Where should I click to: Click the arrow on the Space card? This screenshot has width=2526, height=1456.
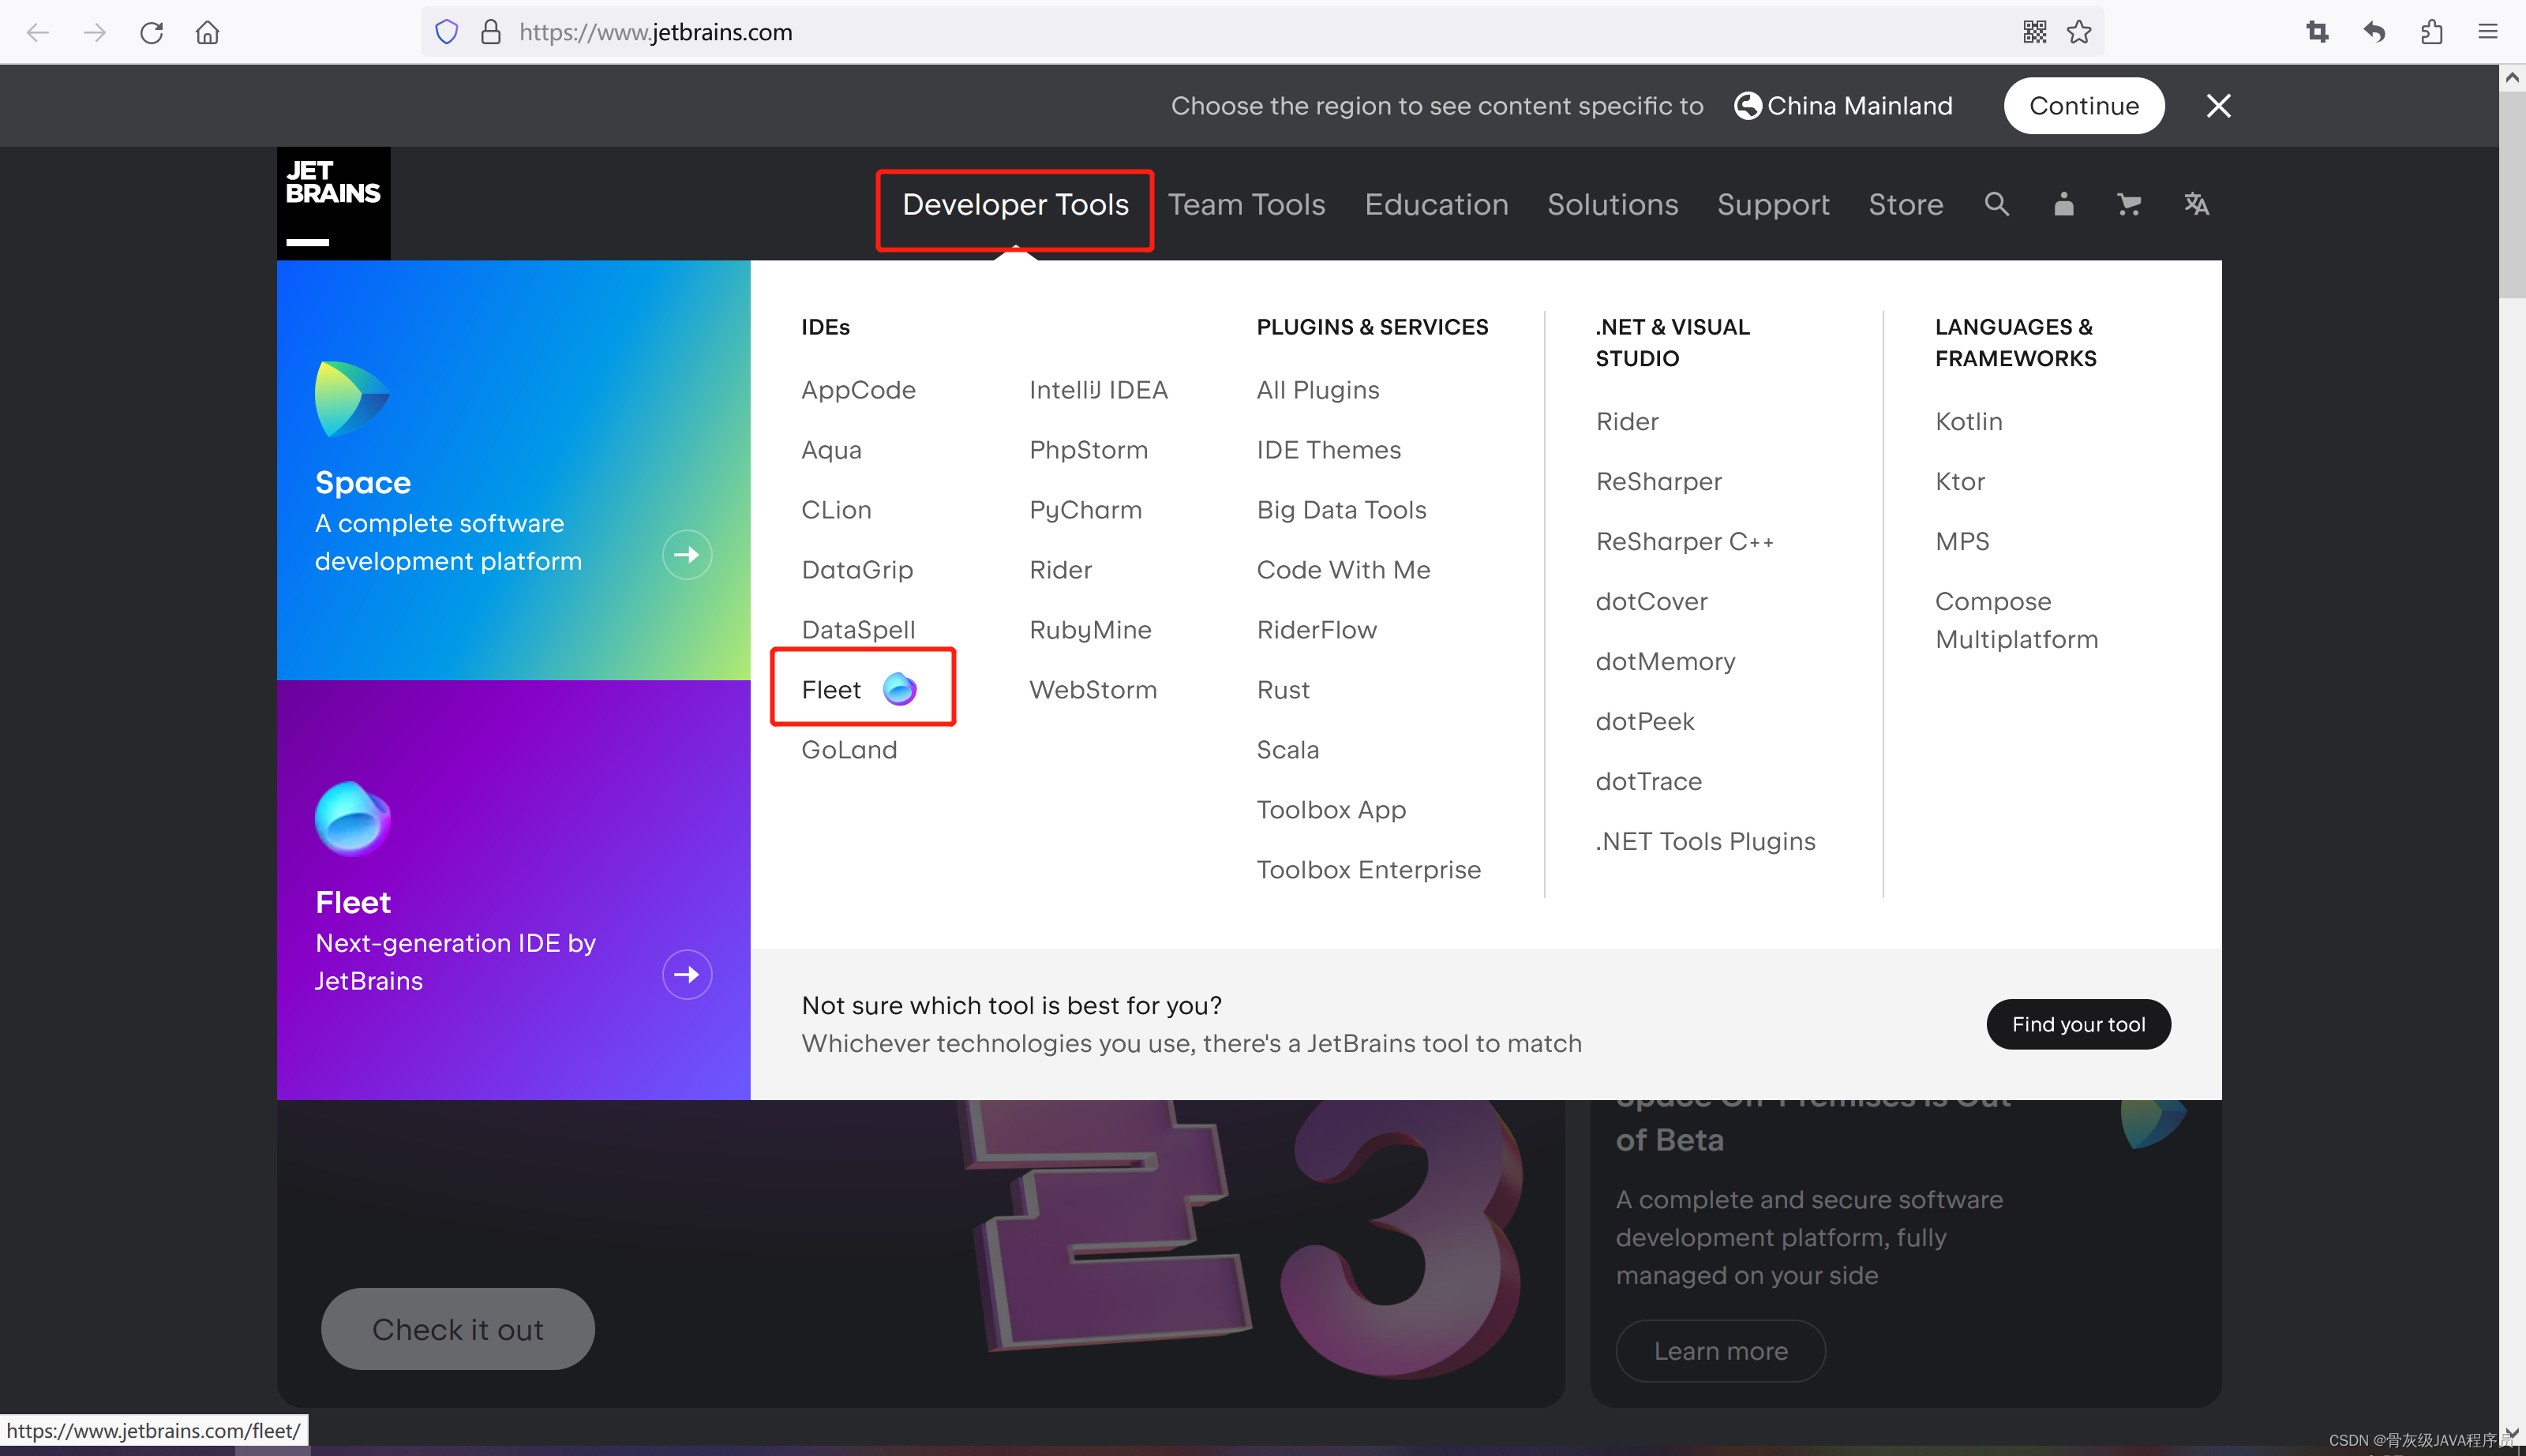tap(687, 554)
